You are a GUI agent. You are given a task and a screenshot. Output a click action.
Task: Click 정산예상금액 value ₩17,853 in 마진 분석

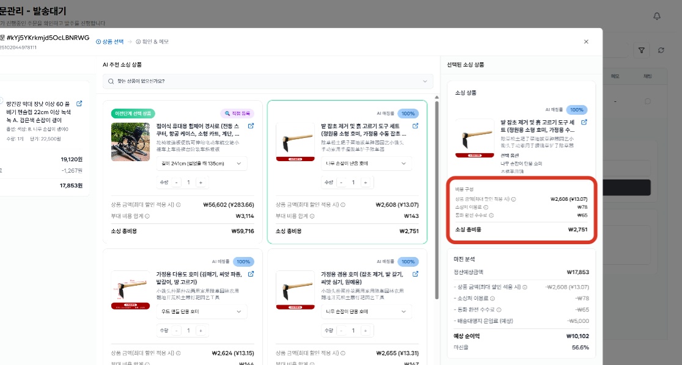577,272
